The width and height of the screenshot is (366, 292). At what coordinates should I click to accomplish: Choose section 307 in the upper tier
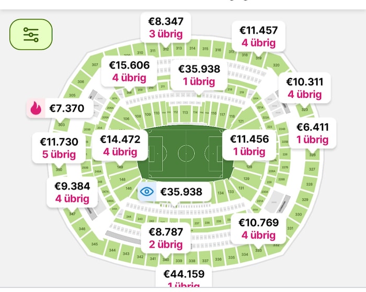coord(95,65)
